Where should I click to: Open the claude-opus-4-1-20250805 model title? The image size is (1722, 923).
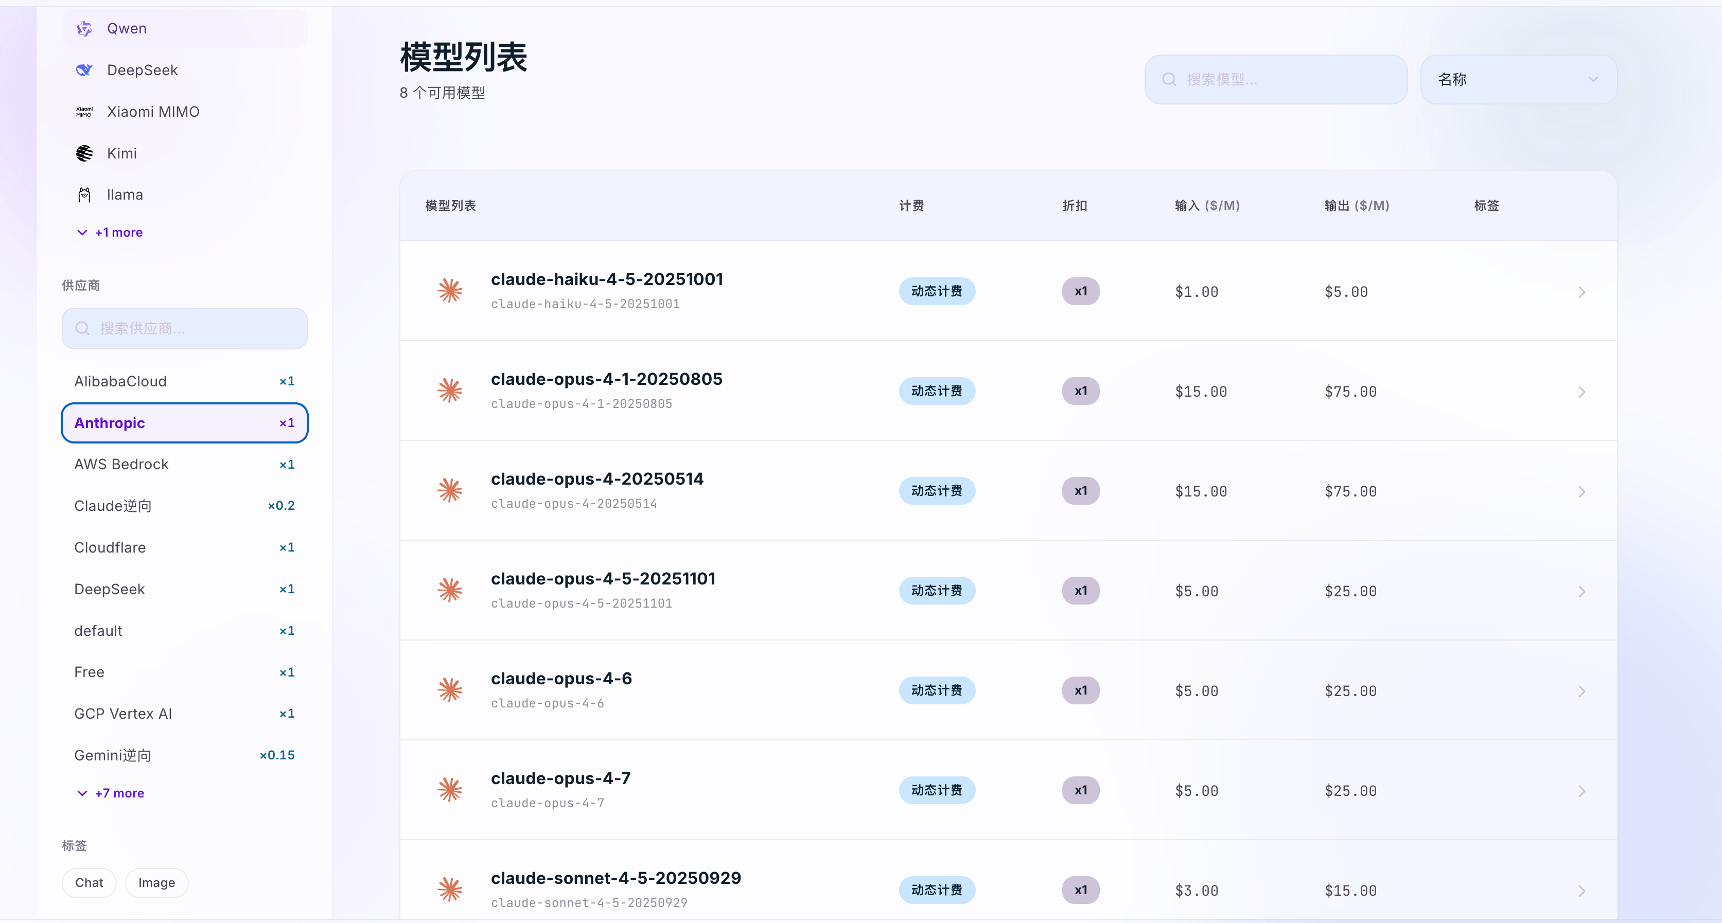coord(606,379)
